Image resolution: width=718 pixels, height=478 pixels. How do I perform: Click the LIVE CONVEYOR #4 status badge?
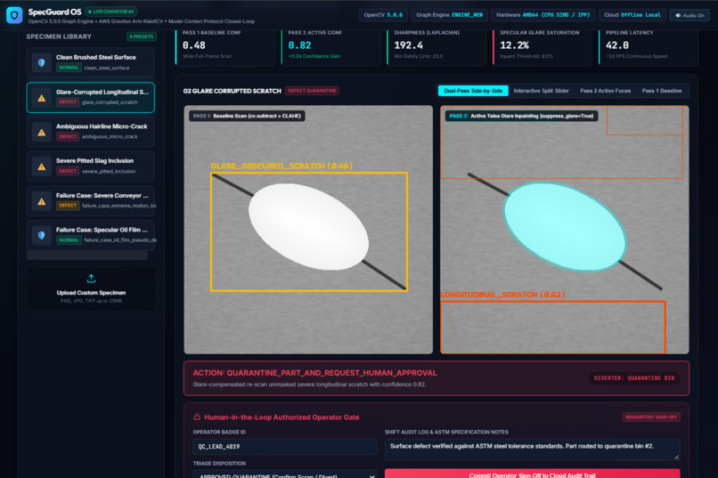111,12
